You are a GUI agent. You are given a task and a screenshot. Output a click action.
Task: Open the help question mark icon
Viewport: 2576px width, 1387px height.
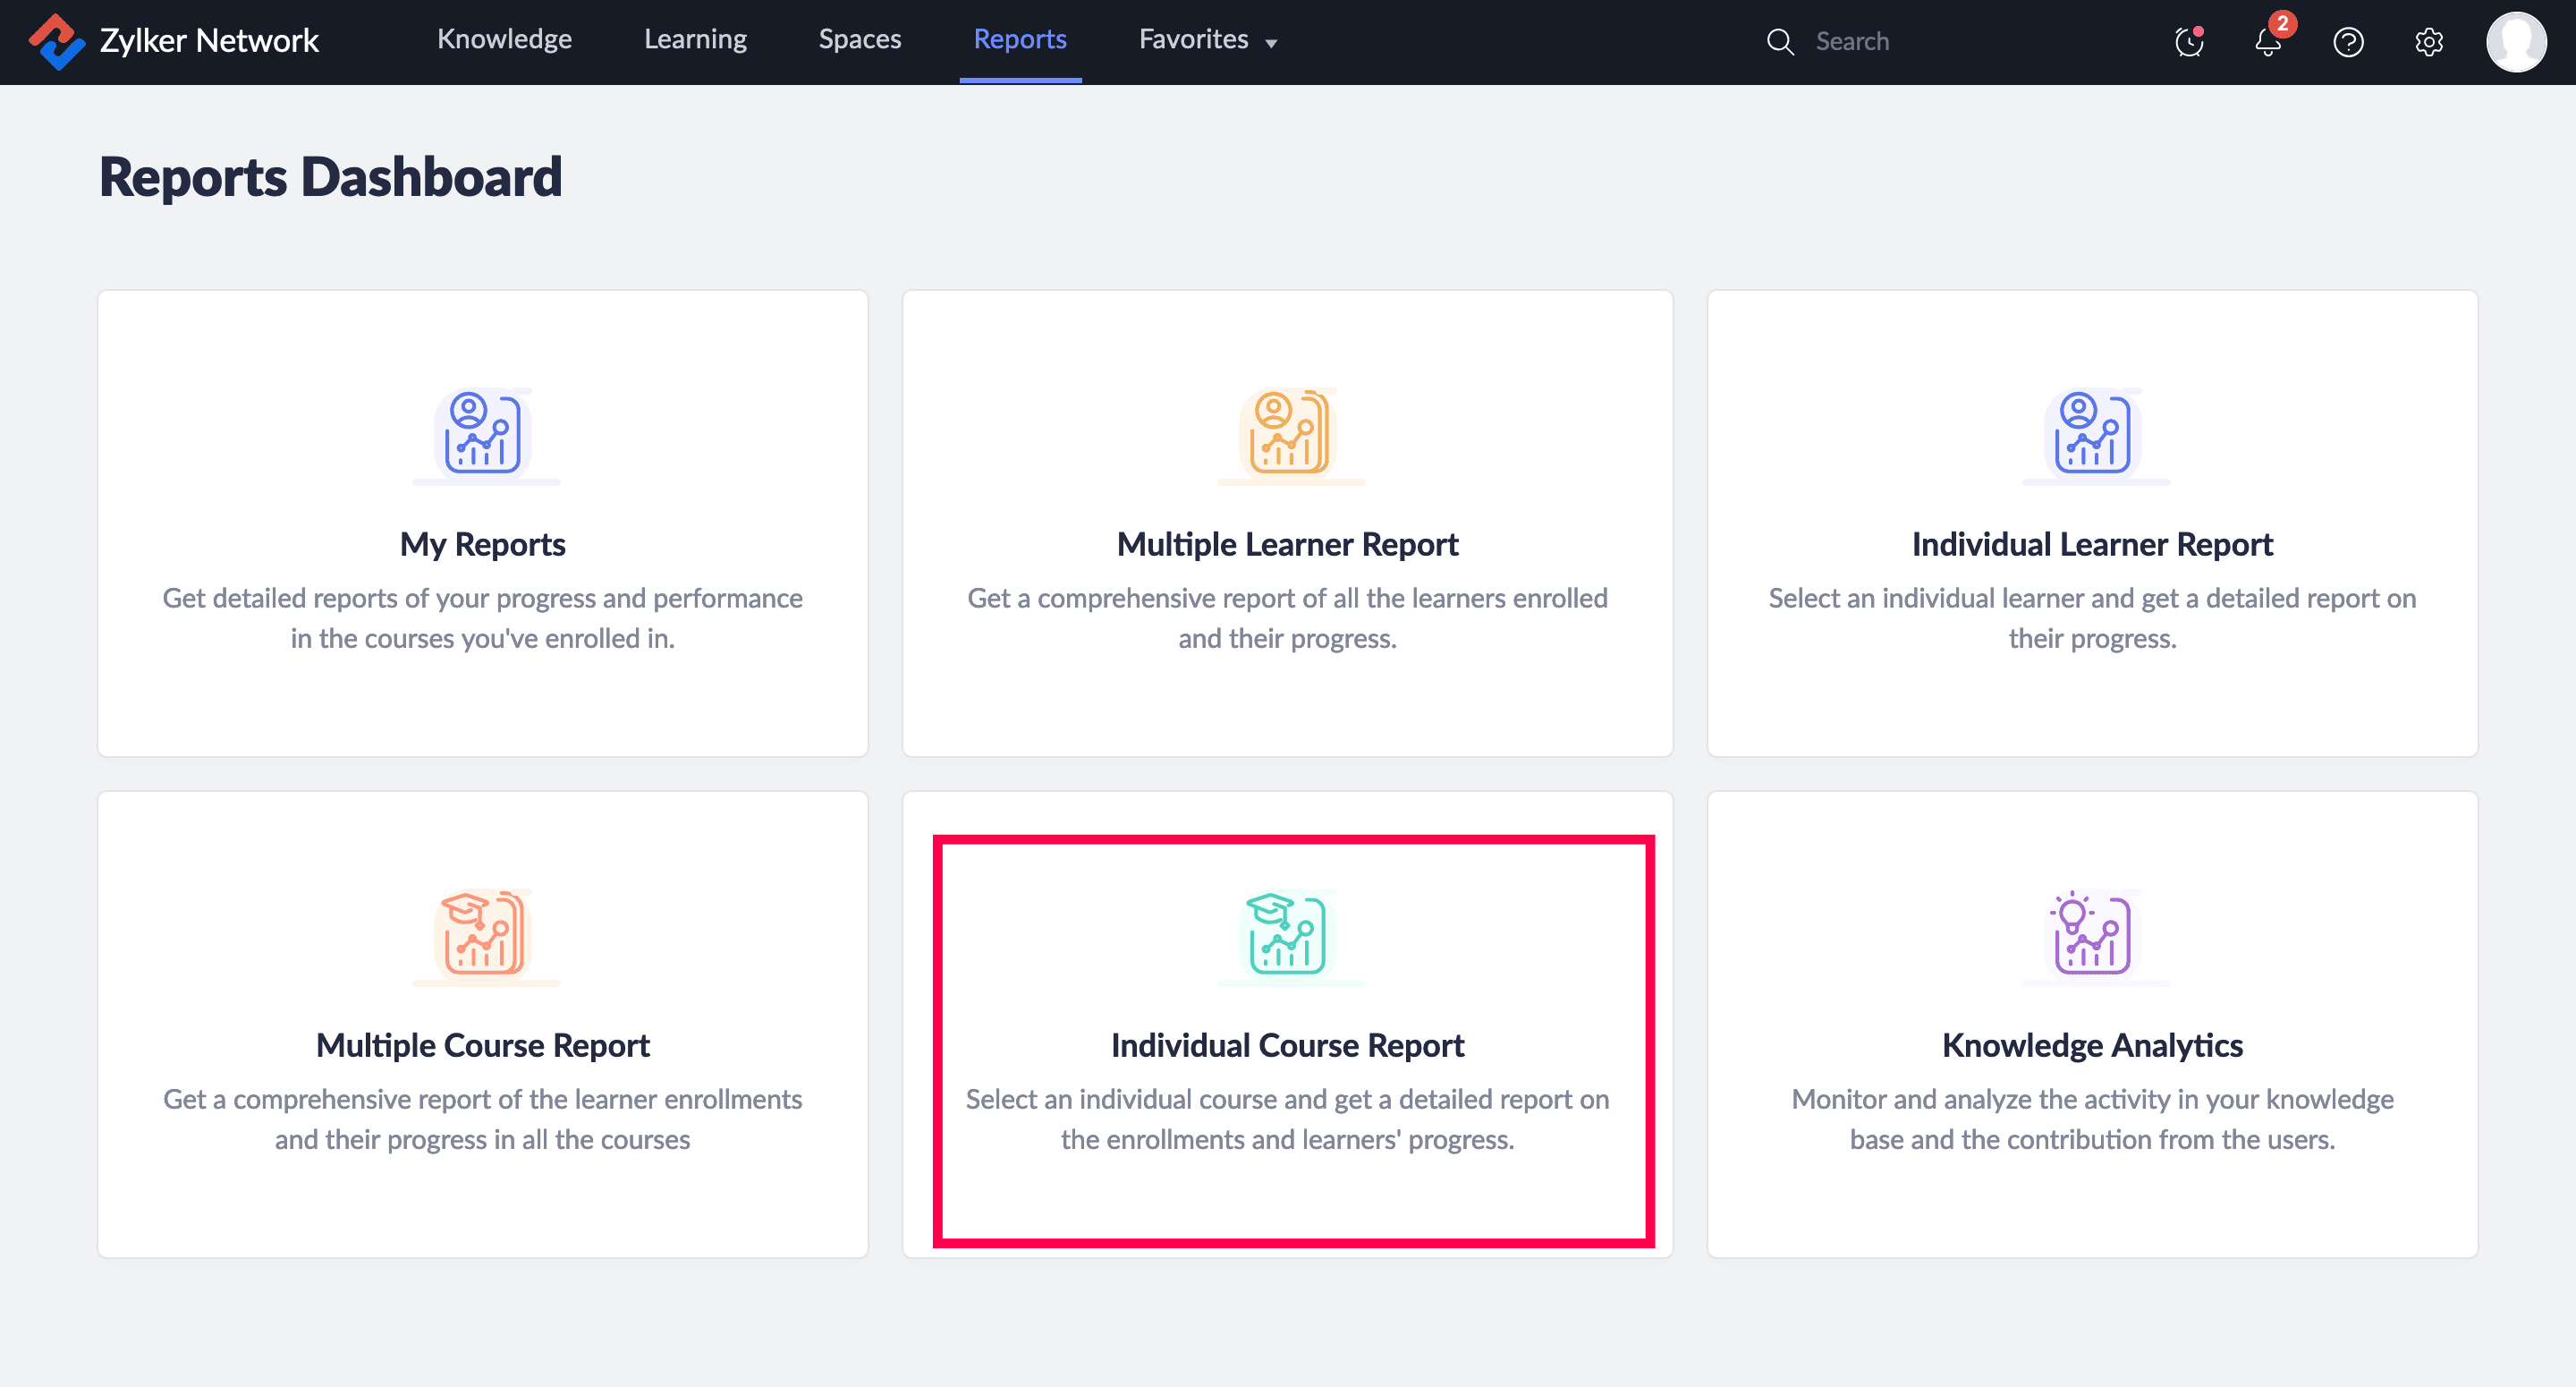pyautogui.click(x=2347, y=42)
